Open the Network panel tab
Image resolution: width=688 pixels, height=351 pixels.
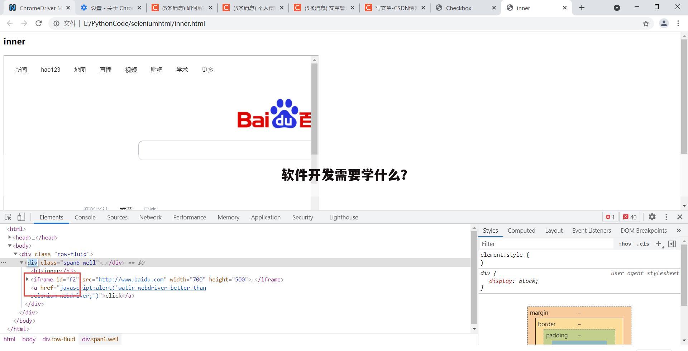tap(150, 217)
